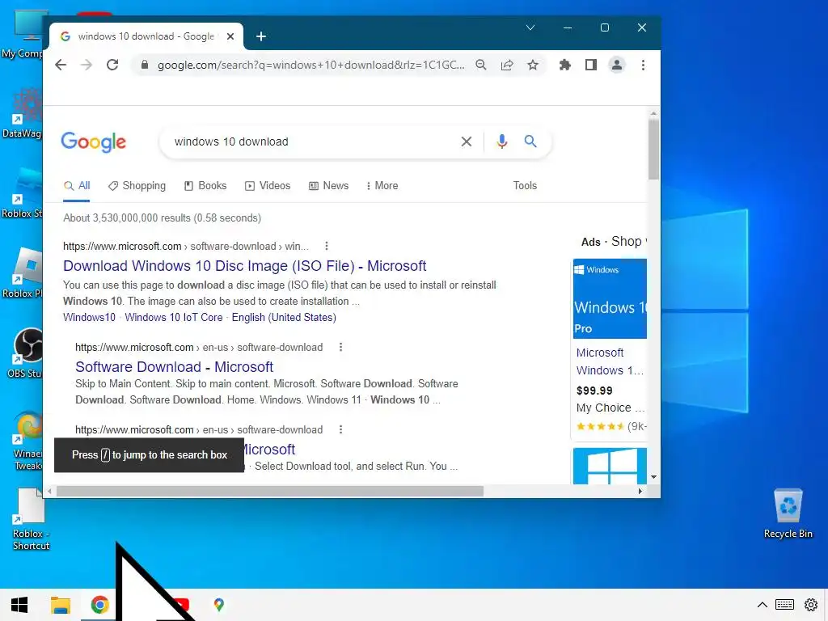Open the Windows10 sitelink

(x=89, y=317)
